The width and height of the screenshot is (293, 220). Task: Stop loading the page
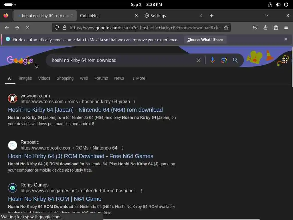[27, 28]
